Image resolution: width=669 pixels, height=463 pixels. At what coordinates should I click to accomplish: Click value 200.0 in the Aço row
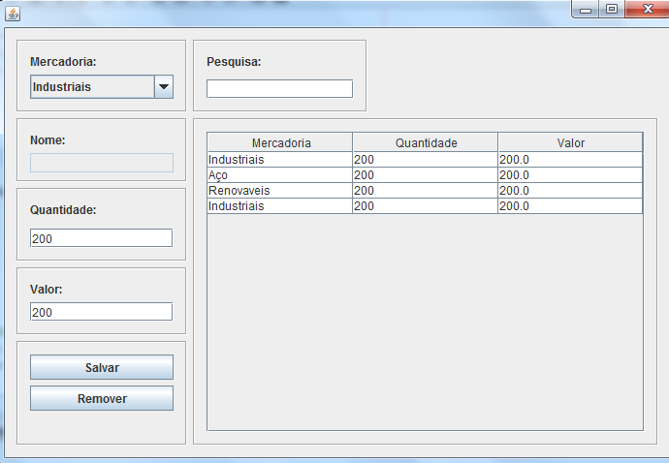click(570, 175)
